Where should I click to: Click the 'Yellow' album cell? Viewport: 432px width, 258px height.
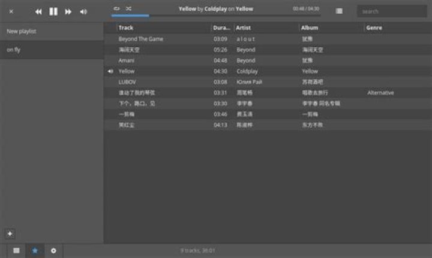tap(310, 71)
